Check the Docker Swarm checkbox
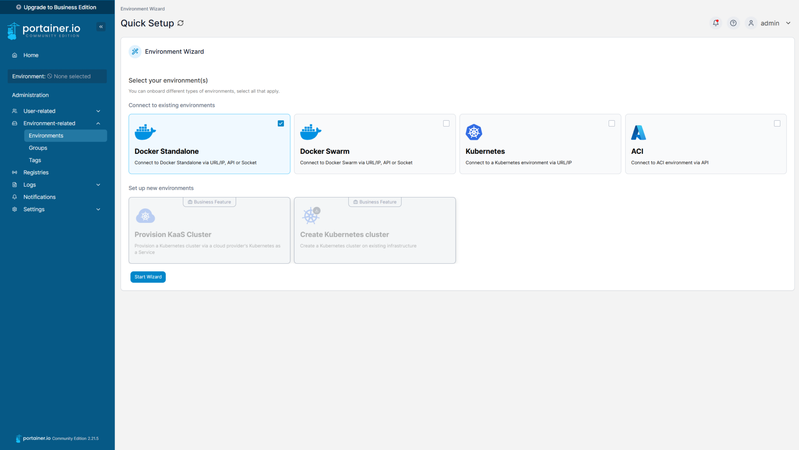This screenshot has width=799, height=450. [x=446, y=123]
